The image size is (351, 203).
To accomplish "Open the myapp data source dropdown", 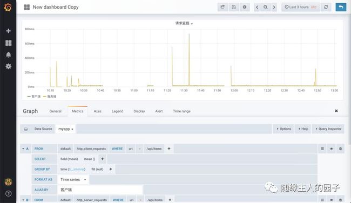I will click(x=65, y=129).
